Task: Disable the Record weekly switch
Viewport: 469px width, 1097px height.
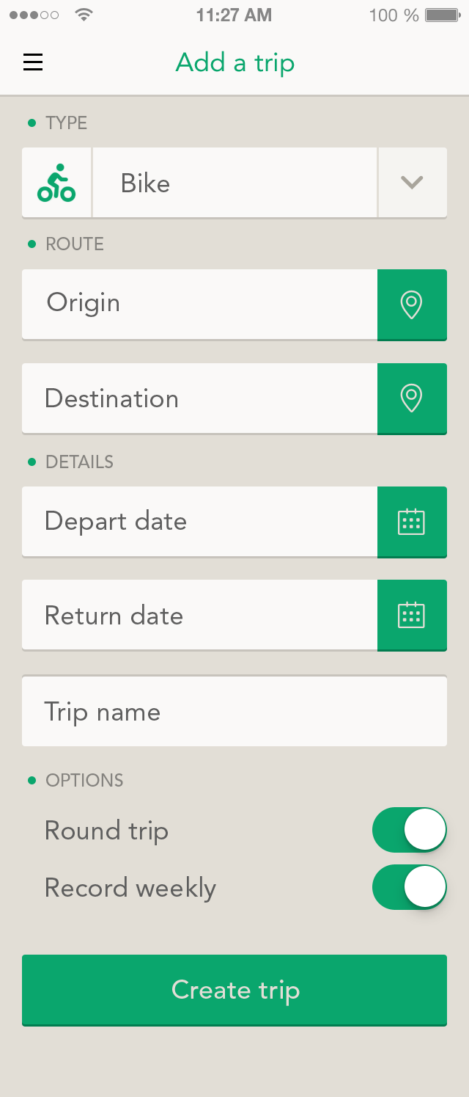Action: click(x=410, y=887)
